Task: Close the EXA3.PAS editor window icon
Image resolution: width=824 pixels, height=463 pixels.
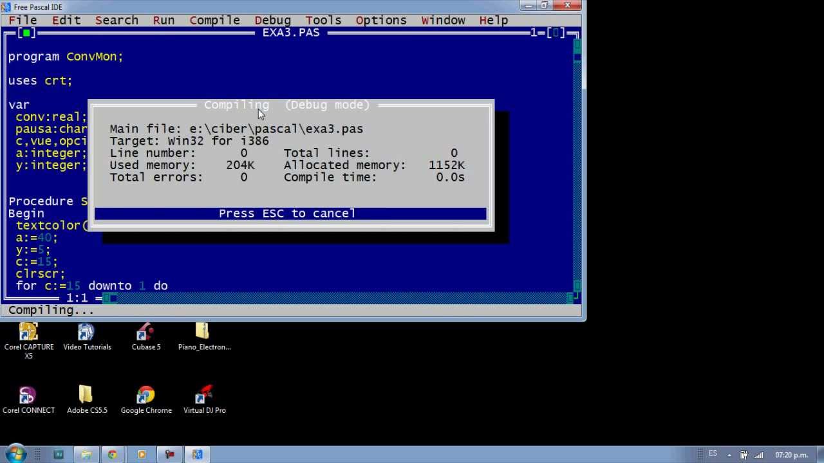Action: click(26, 33)
